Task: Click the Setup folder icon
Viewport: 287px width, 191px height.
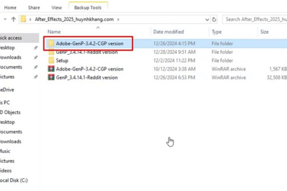Action: coord(51,60)
